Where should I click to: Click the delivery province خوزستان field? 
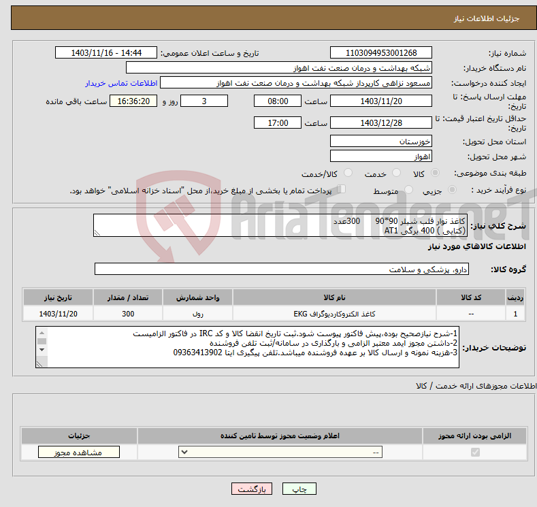click(x=381, y=141)
